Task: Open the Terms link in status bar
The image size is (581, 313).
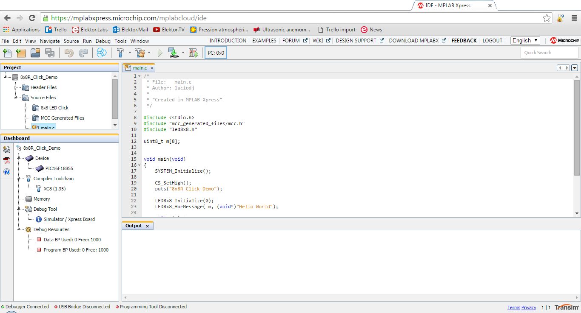Action: 513,307
